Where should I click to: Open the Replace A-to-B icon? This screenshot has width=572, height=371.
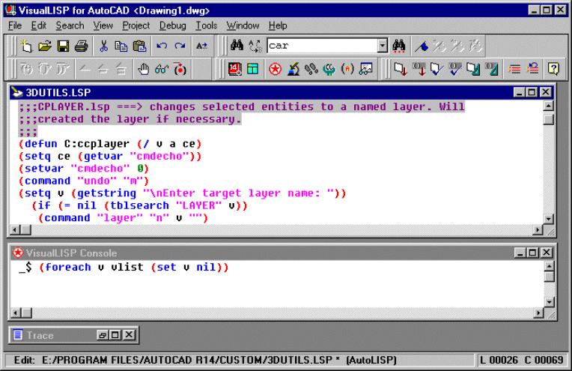point(255,46)
